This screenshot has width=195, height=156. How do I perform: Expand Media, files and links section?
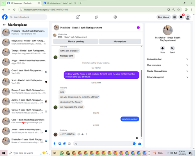pyautogui.click(x=168, y=71)
